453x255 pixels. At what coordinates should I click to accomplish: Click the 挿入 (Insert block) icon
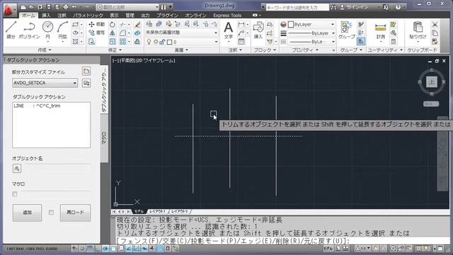pyautogui.click(x=258, y=30)
